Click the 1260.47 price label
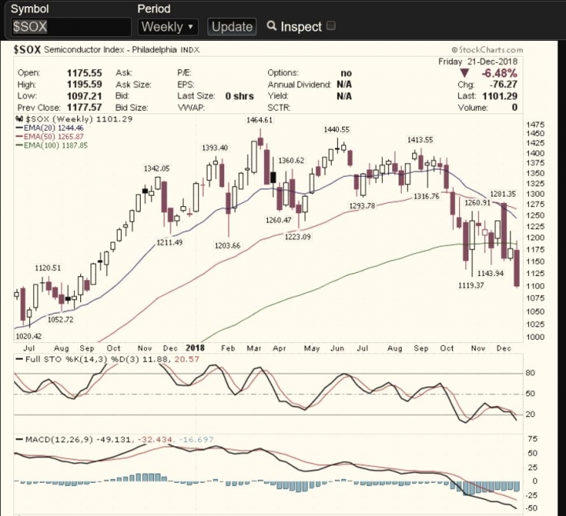This screenshot has width=566, height=516. tap(278, 220)
